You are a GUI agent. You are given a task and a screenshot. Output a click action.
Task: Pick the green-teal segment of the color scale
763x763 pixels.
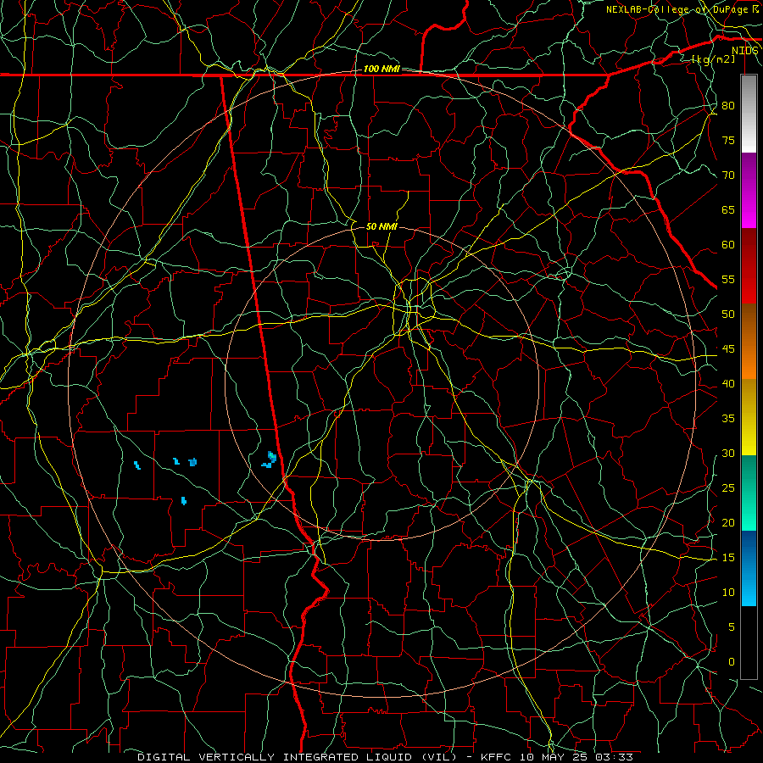coord(749,493)
